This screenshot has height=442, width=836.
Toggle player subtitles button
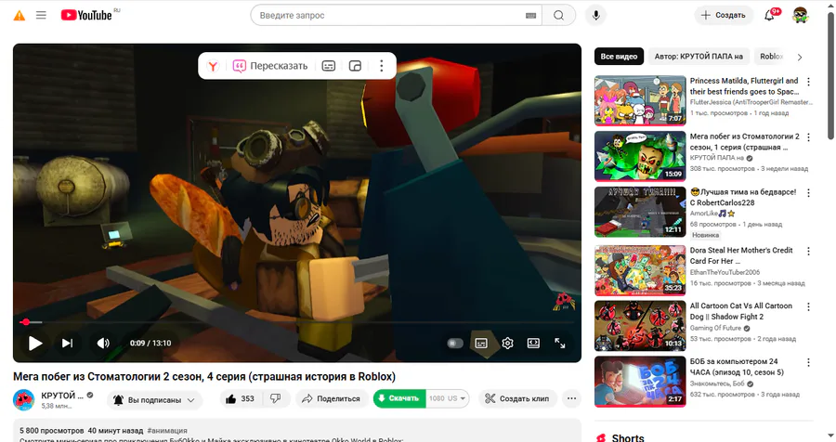point(481,344)
